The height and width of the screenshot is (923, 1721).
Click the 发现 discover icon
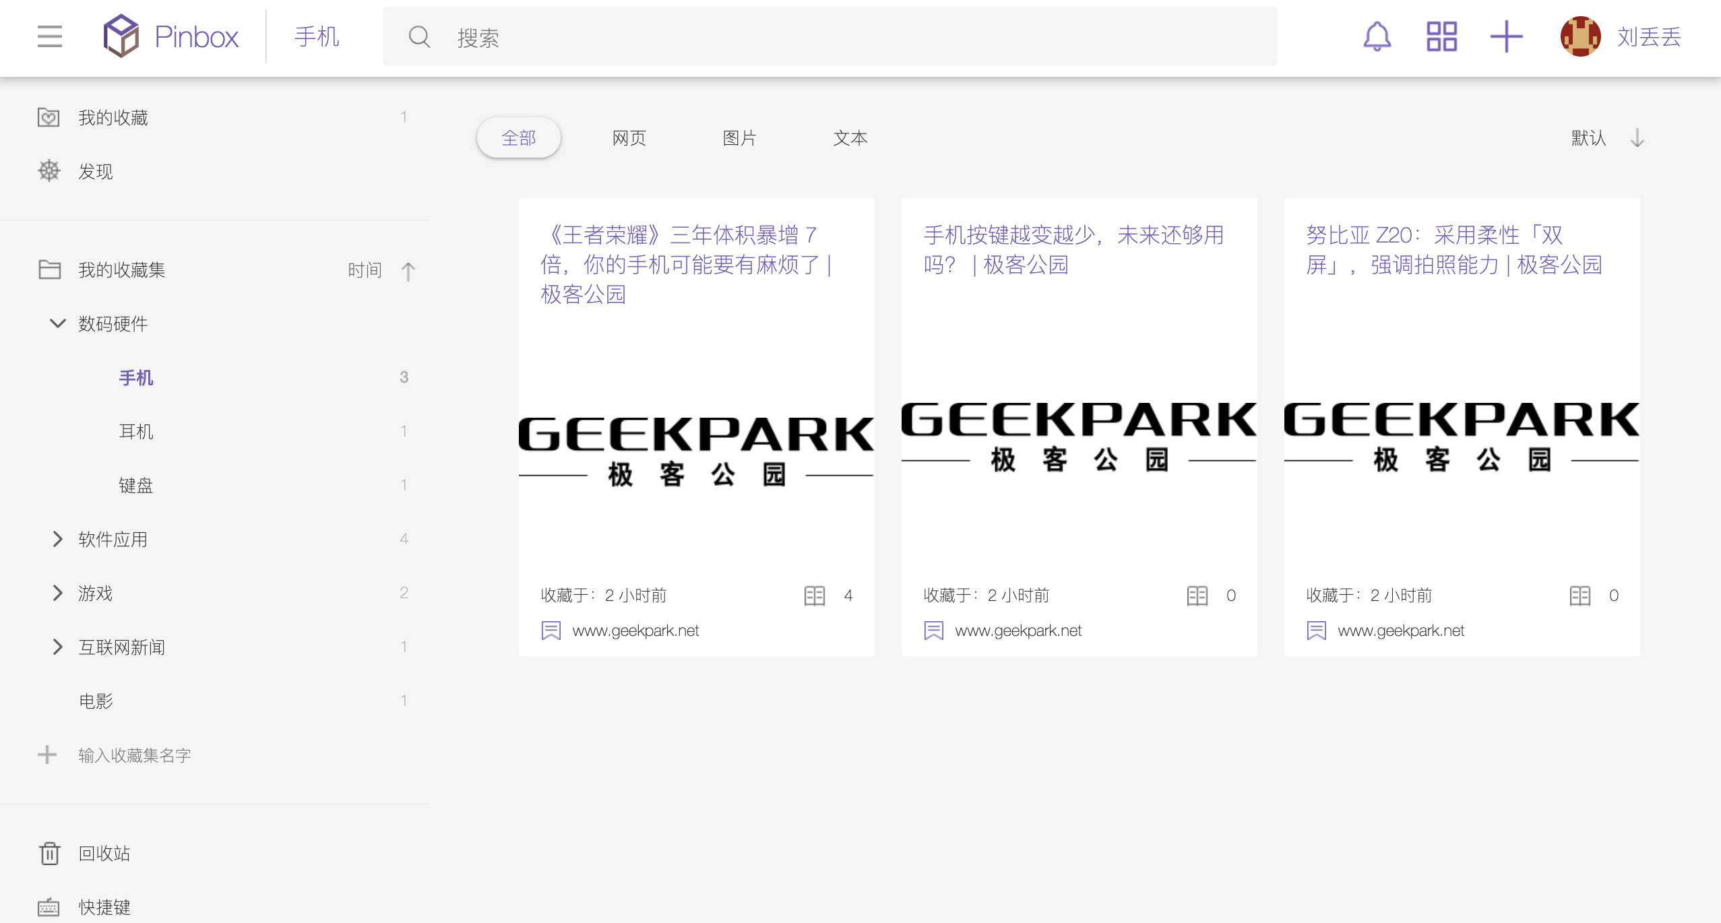point(49,171)
